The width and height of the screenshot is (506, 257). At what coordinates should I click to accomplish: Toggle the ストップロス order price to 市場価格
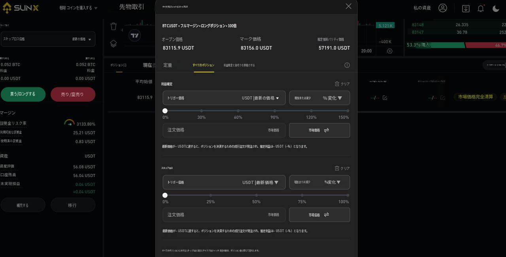tap(319, 215)
